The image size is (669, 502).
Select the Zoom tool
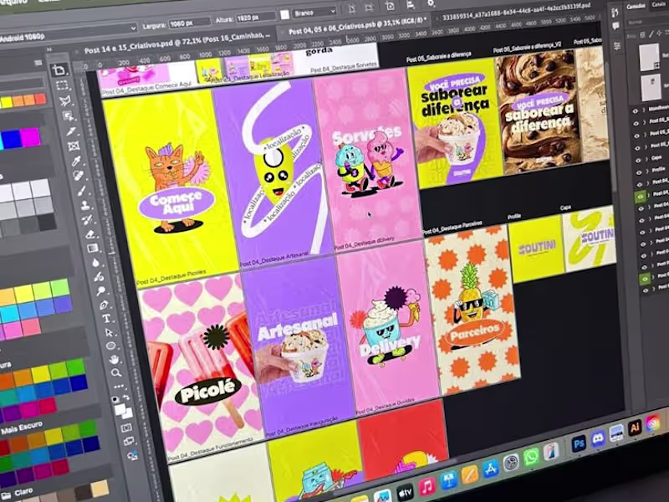pyautogui.click(x=116, y=373)
